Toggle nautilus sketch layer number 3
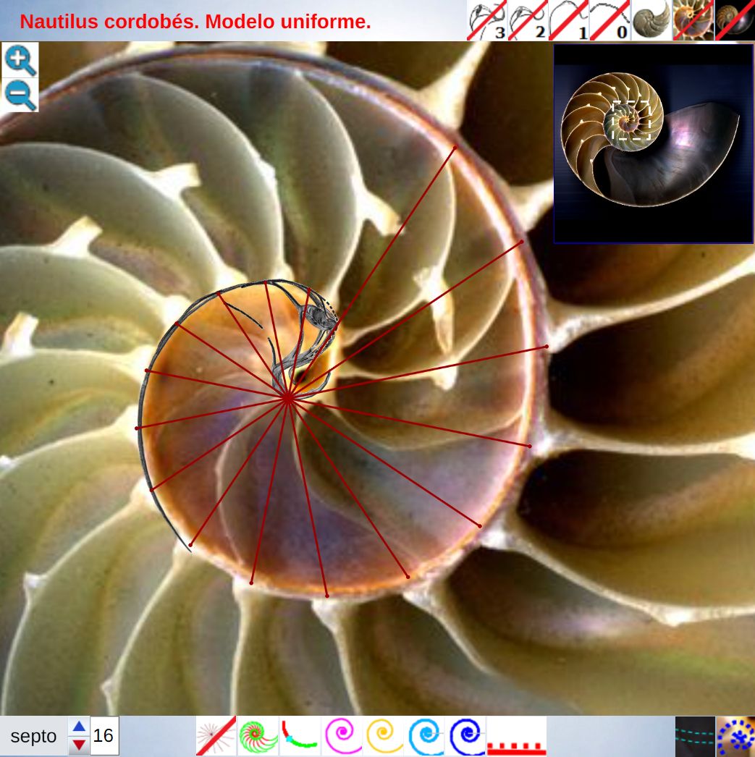755x757 pixels. pos(486,20)
